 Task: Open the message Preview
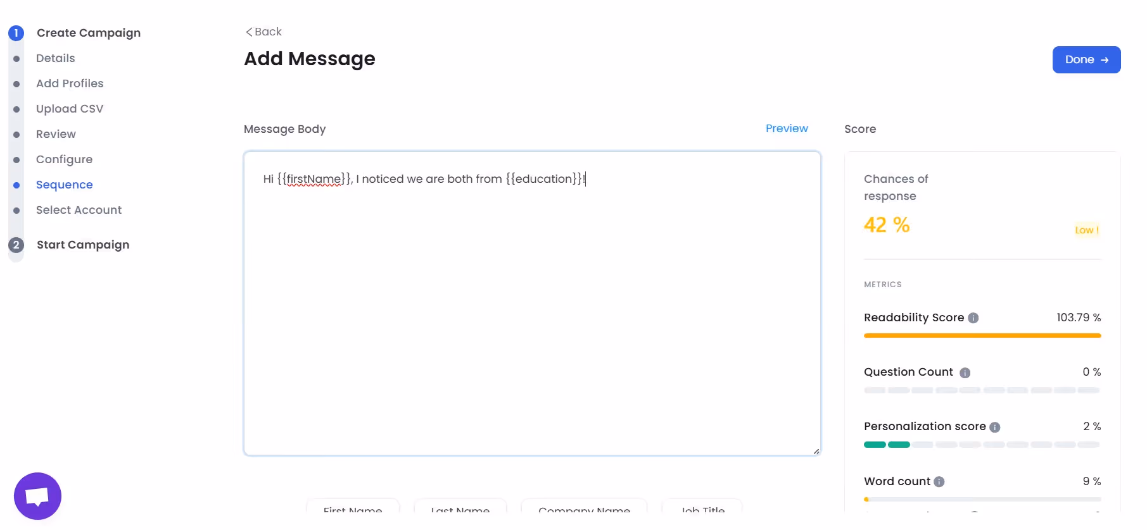[787, 128]
